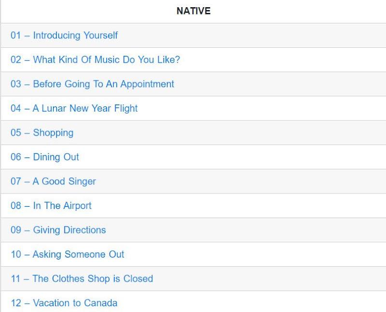This screenshot has height=312, width=386.
Task: Open 'What Kind Of Music Do You Like?'
Action: coord(95,60)
